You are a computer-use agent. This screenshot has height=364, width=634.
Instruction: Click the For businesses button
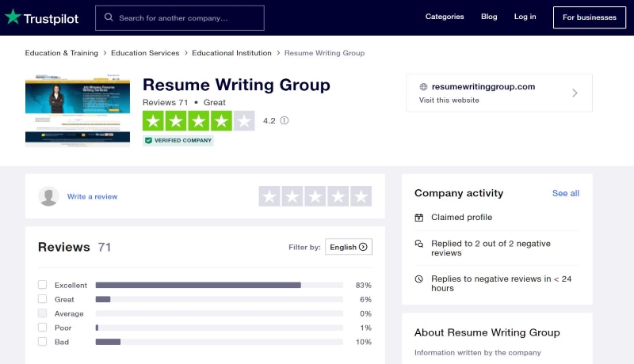[x=590, y=17]
